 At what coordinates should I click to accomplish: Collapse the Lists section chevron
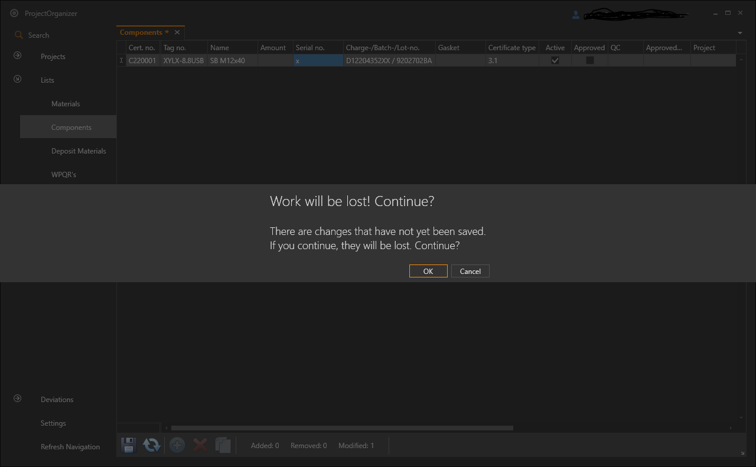pyautogui.click(x=17, y=79)
